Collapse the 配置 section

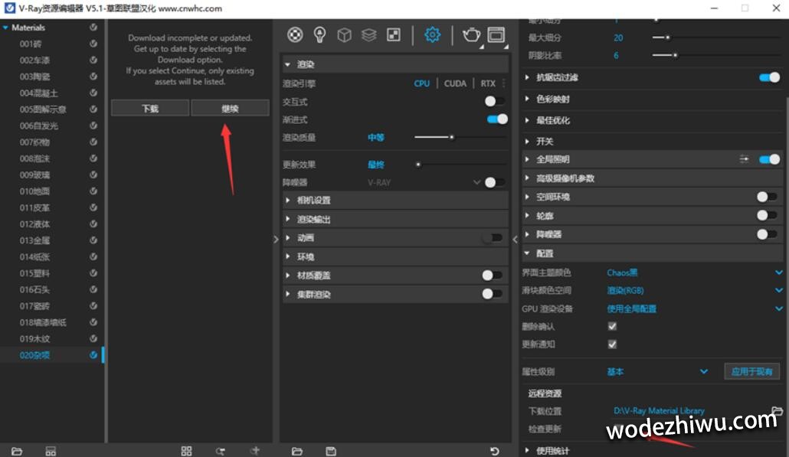click(527, 253)
